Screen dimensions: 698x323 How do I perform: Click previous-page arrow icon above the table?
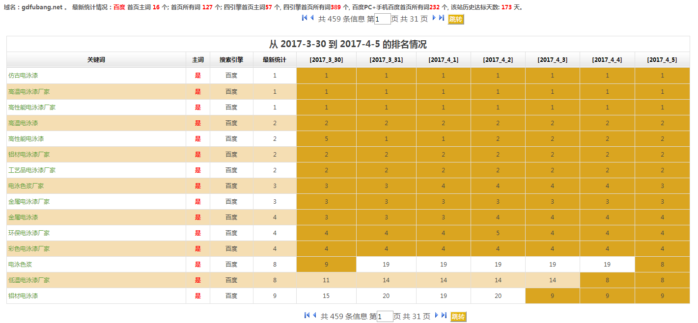coord(312,18)
